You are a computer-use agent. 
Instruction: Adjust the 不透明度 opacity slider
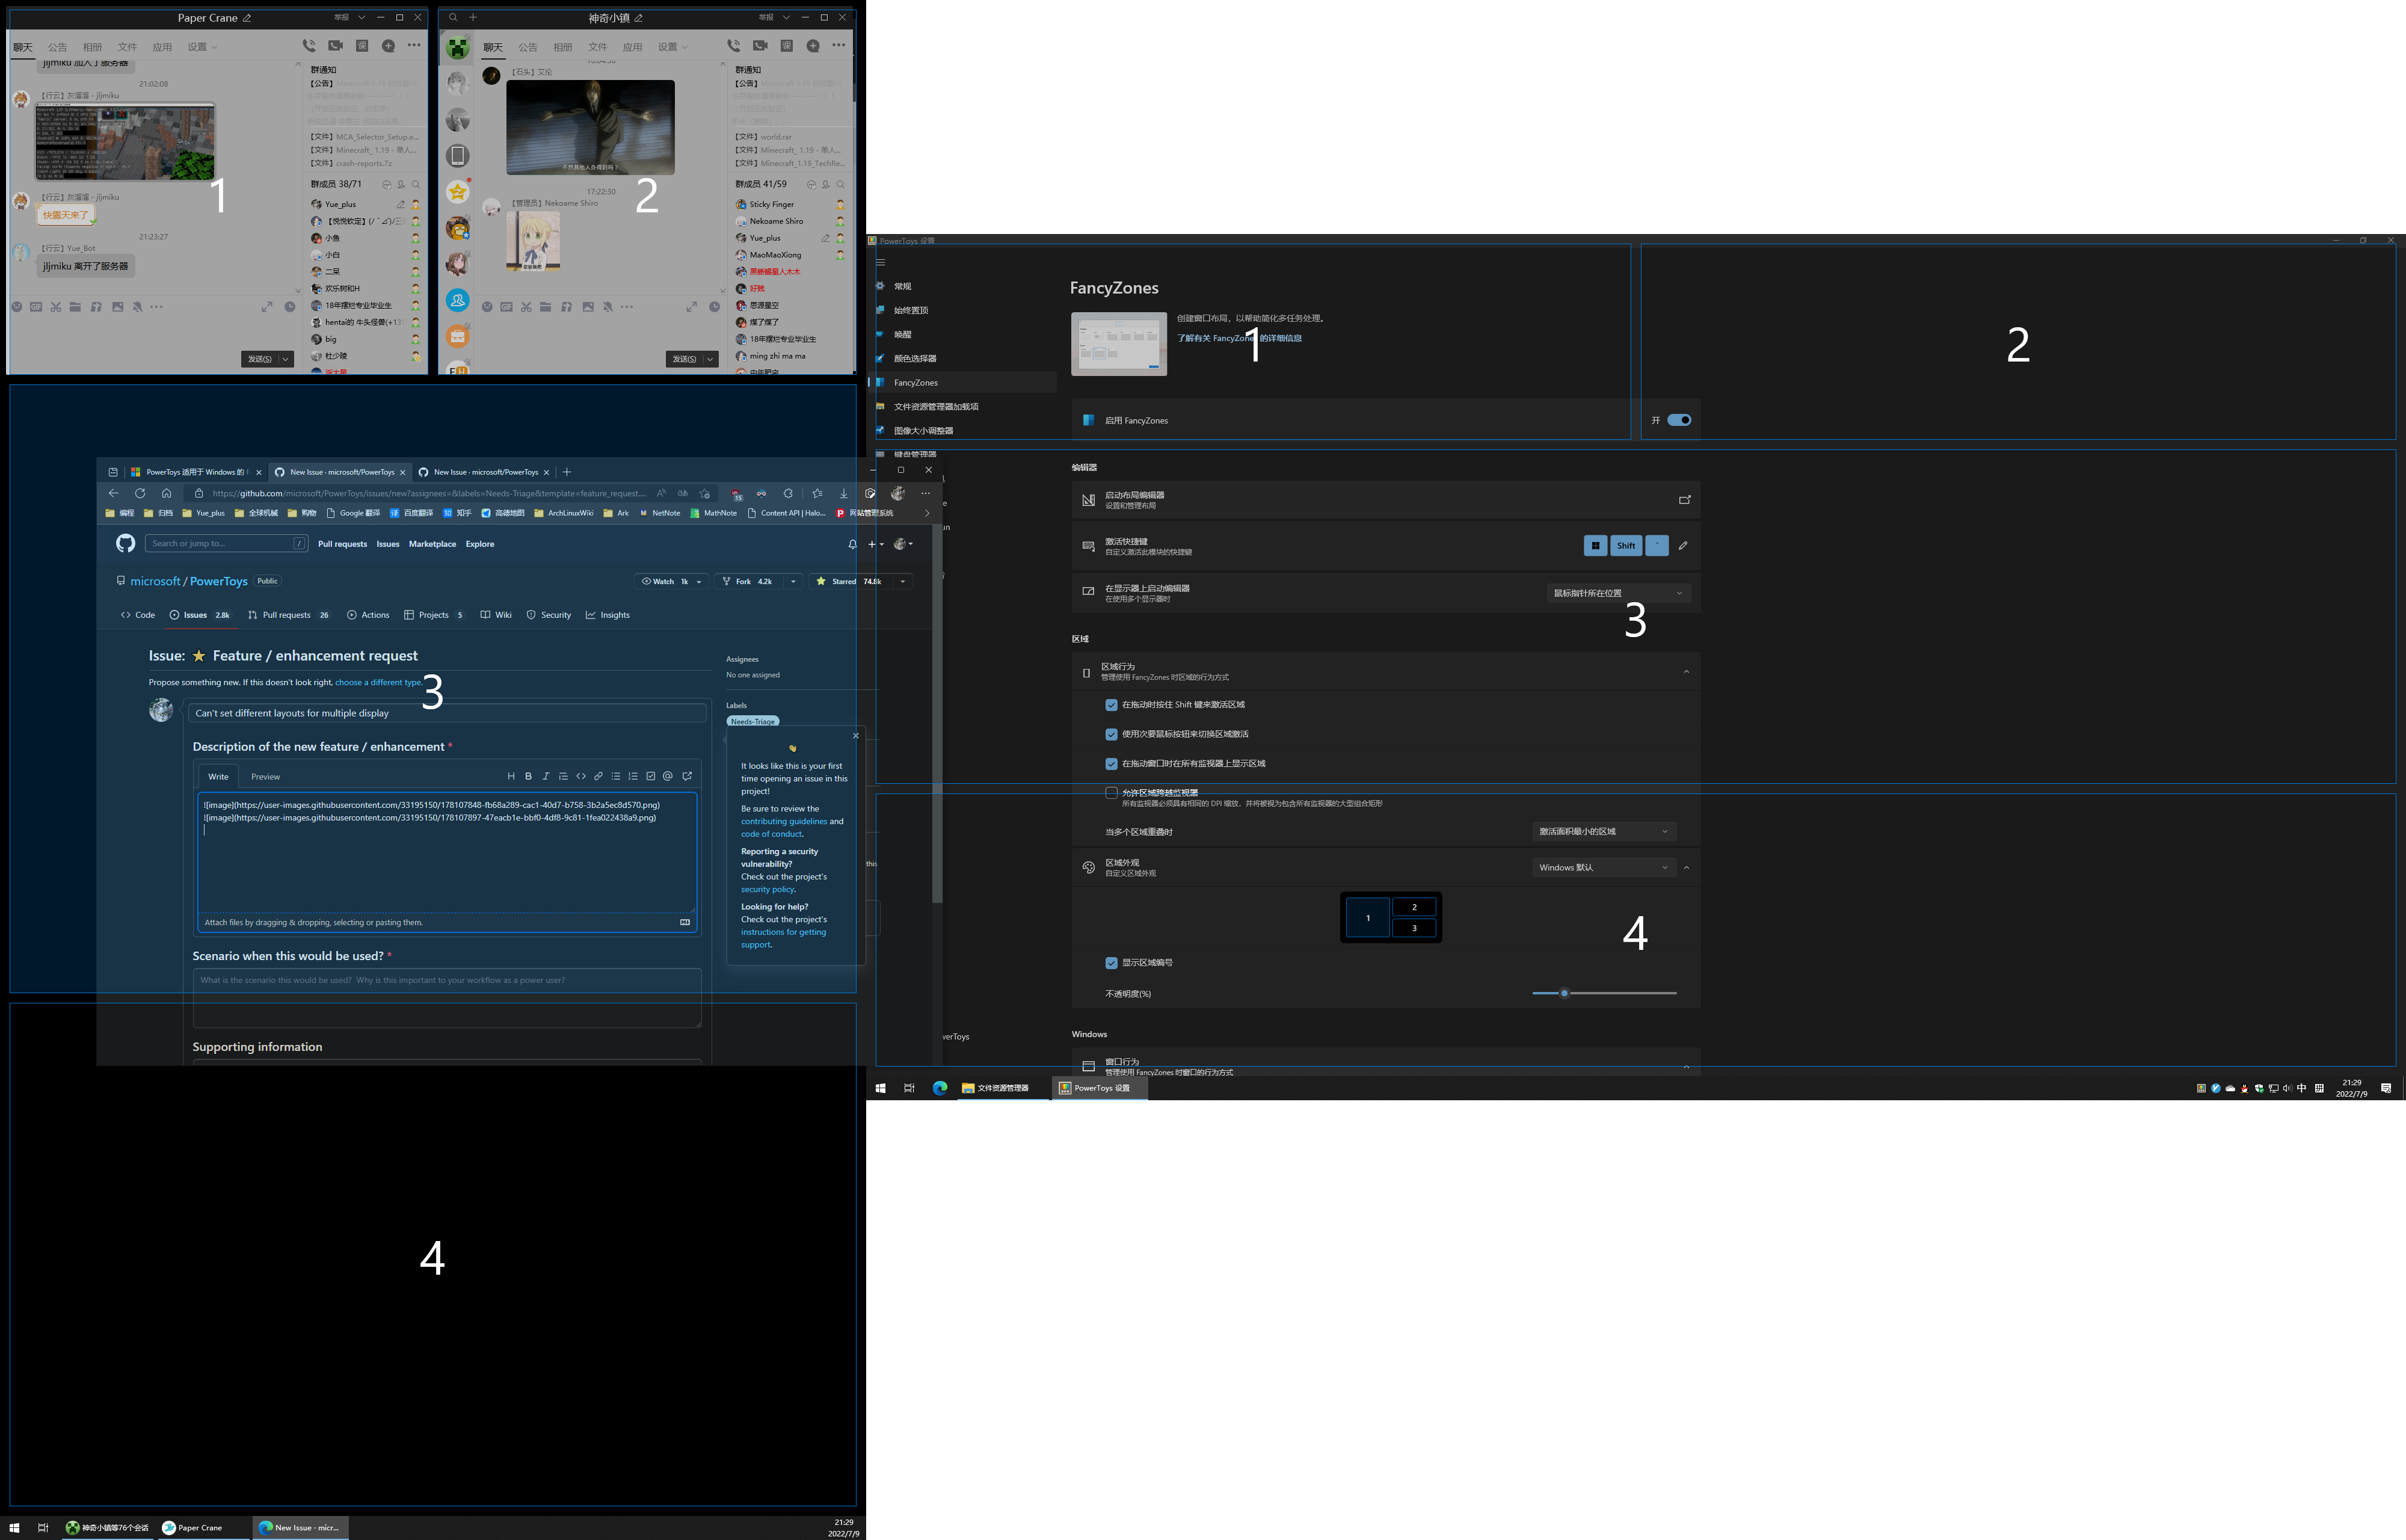pos(1565,993)
